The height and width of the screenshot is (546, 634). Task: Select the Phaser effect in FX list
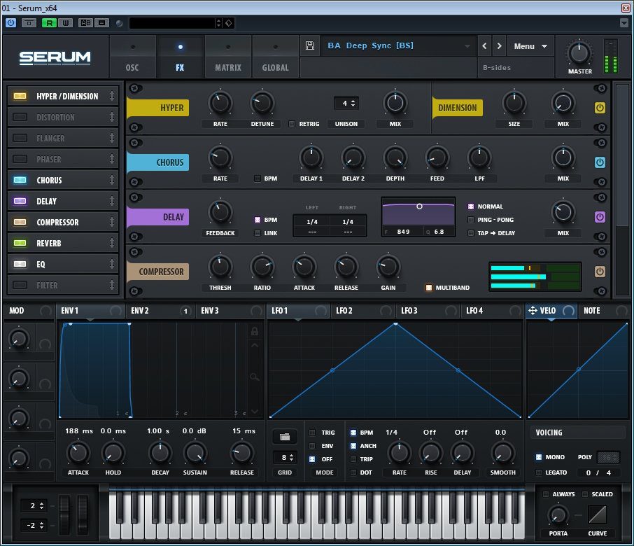(x=63, y=159)
